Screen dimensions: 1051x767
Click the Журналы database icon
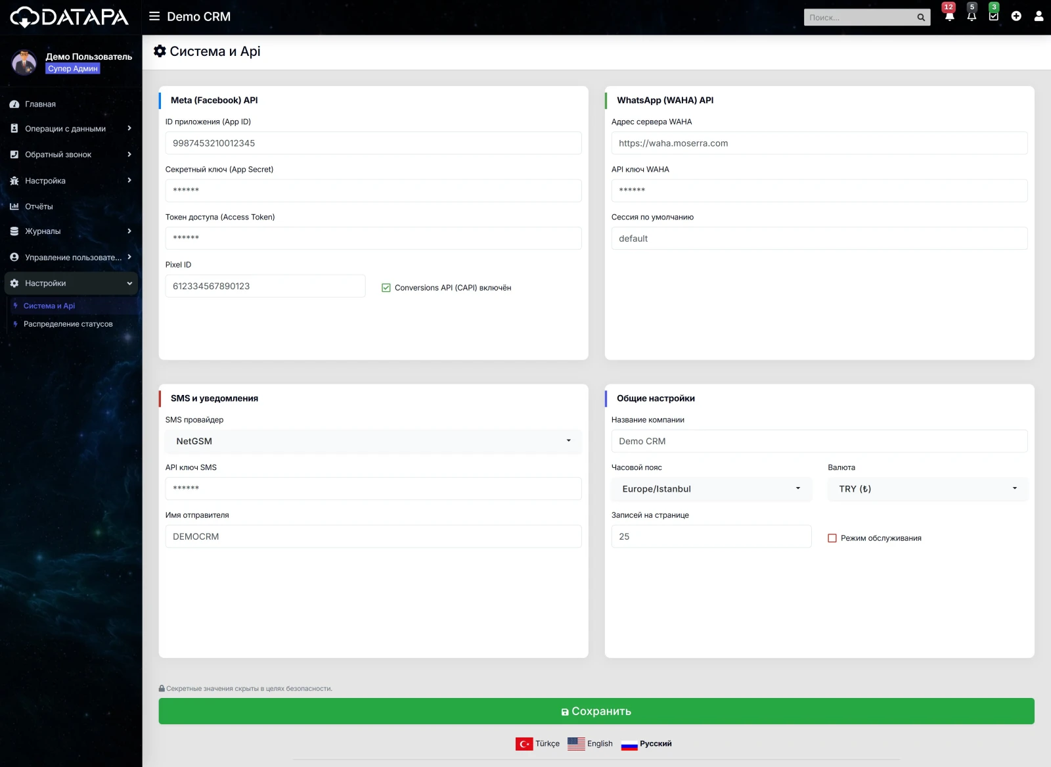tap(14, 231)
